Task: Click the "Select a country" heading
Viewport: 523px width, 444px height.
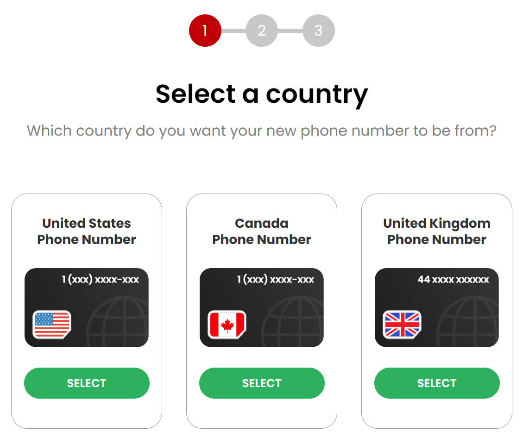Action: pos(262,94)
